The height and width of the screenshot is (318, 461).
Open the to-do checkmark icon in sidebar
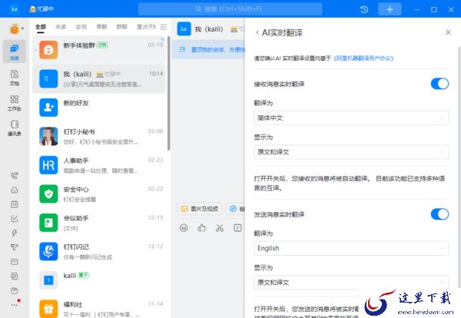point(14,218)
